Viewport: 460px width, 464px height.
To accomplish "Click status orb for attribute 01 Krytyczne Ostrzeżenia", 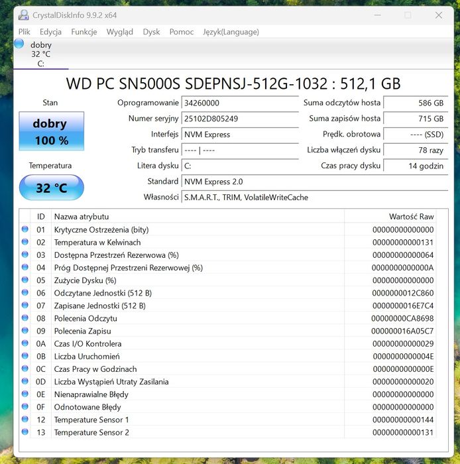I will click(x=25, y=229).
